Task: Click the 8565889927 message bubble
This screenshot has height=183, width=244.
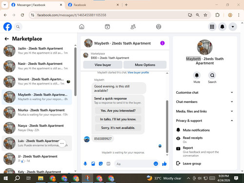Action: (x=103, y=139)
